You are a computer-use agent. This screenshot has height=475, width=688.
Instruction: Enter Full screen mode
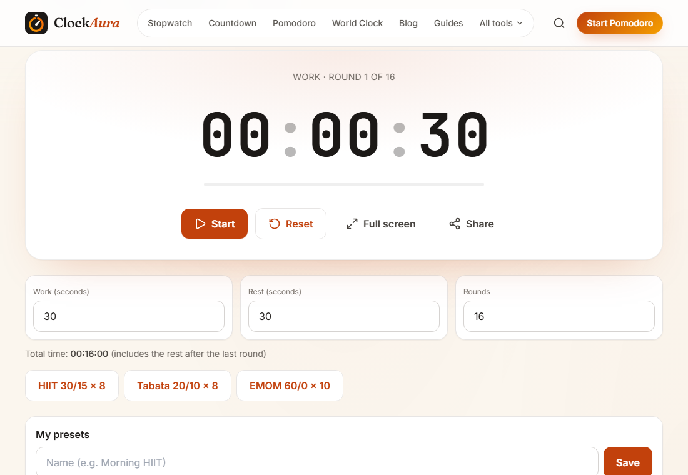click(381, 224)
